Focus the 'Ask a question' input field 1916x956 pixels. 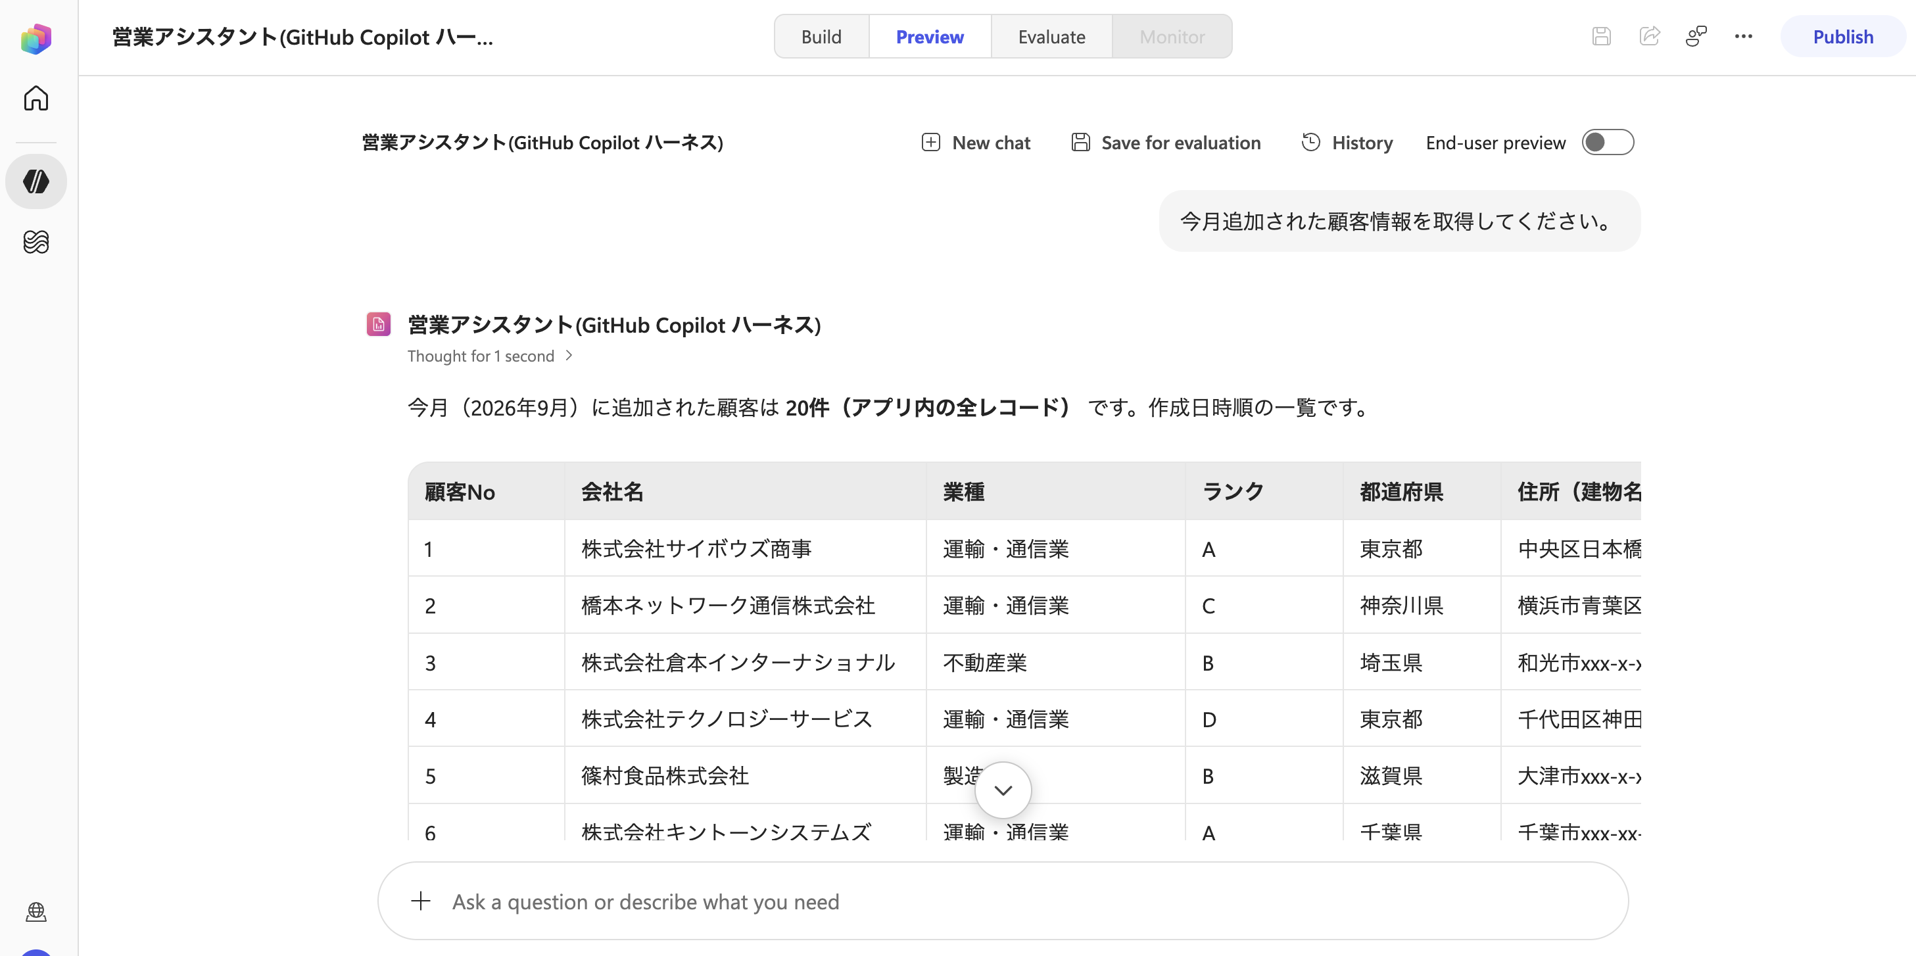click(x=1003, y=901)
